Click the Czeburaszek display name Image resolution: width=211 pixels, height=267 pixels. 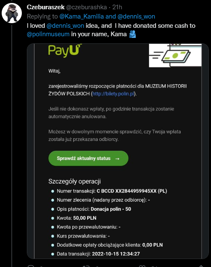click(46, 7)
